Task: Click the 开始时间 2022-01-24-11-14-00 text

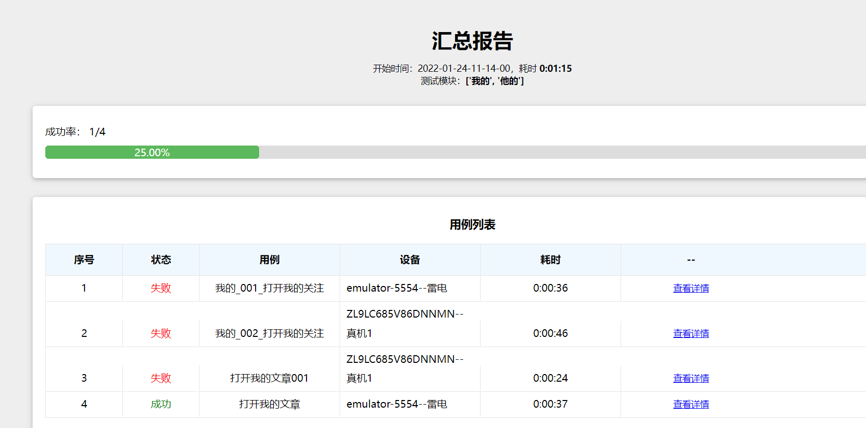Action: (x=441, y=68)
